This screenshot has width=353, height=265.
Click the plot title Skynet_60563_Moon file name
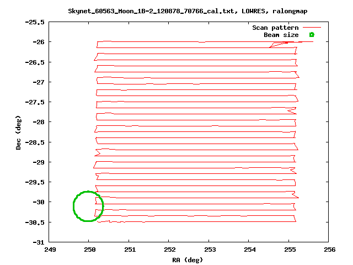(151, 11)
